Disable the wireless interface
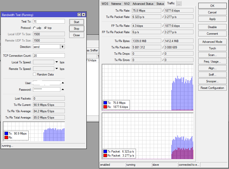 point(212,27)
